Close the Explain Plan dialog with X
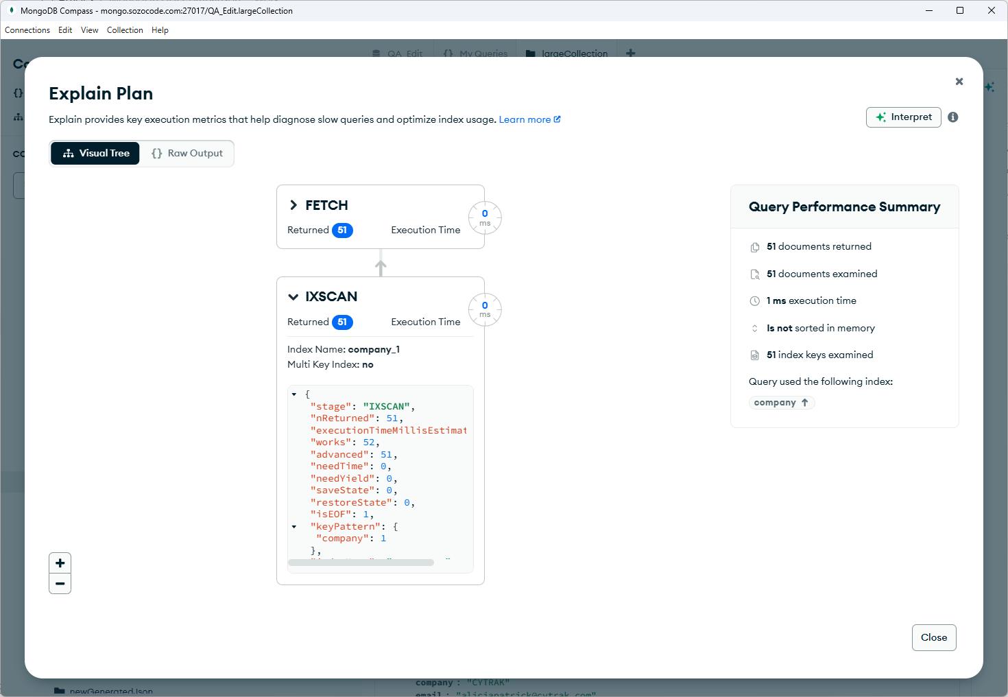 coord(959,82)
